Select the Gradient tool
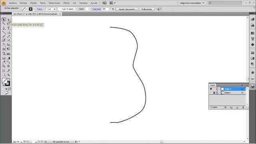This screenshot has width=256, height=144. (x=8, y=58)
